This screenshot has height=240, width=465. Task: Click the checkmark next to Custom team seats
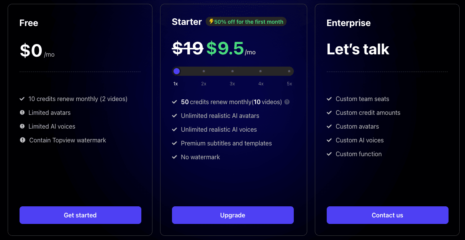pos(329,99)
